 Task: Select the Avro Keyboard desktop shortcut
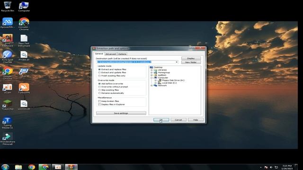pos(8,41)
